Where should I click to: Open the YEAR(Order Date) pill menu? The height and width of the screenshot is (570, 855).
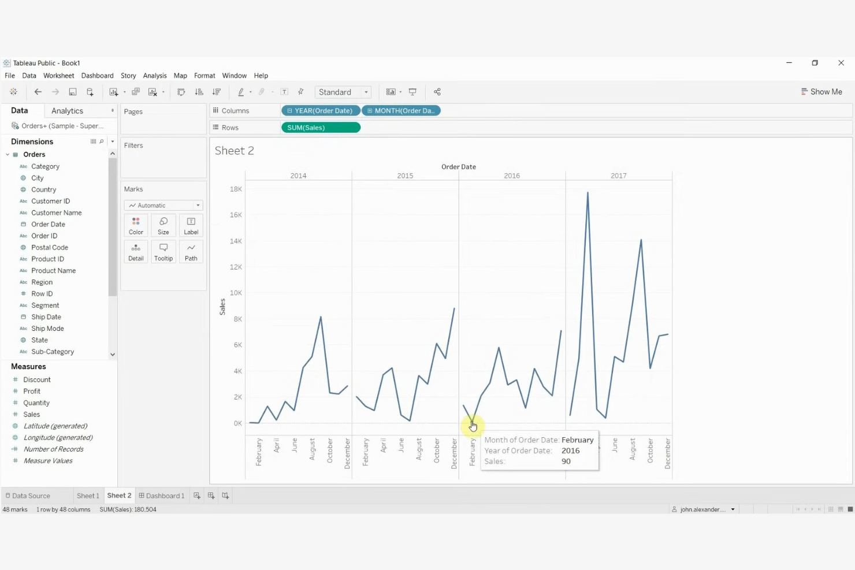pos(353,110)
